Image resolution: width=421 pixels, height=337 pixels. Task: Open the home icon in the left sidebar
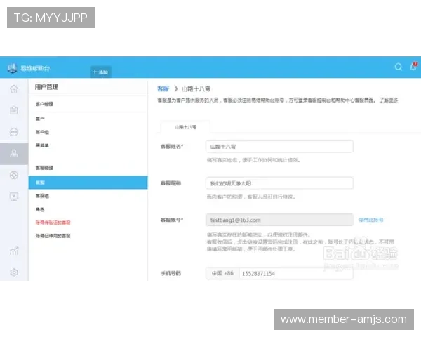14,88
